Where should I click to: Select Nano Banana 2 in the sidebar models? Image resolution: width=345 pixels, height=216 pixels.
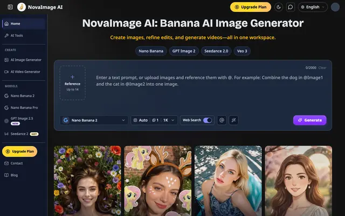click(x=24, y=96)
